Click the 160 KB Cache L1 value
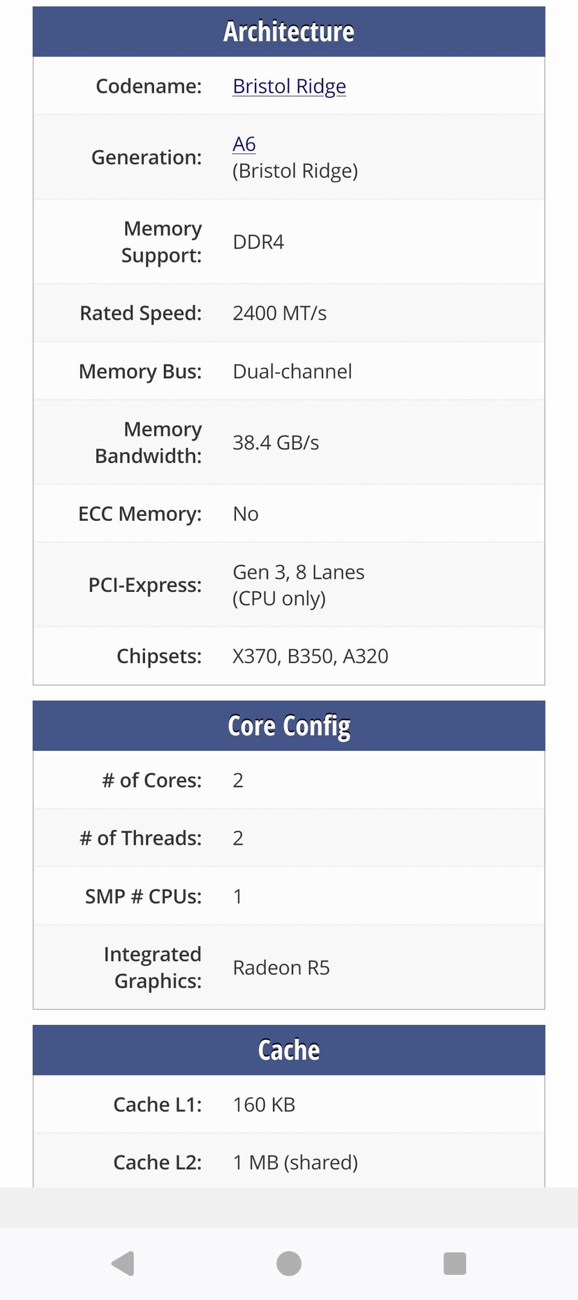The image size is (578, 1300). coord(264,1104)
